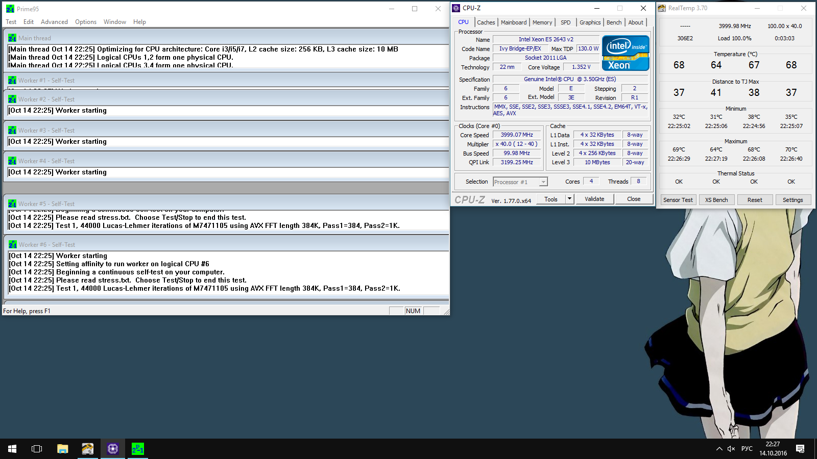Open the Edit menu in Prime95
Screen dimensions: 817x459
(x=29, y=22)
